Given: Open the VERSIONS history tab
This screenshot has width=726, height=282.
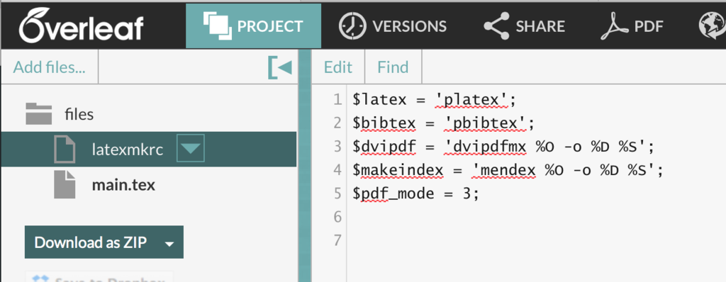Looking at the screenshot, I should click(393, 26).
